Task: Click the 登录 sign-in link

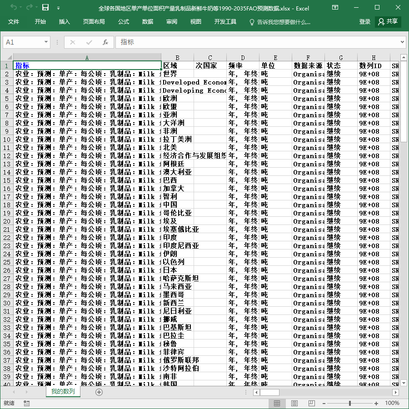Action: tap(364, 22)
